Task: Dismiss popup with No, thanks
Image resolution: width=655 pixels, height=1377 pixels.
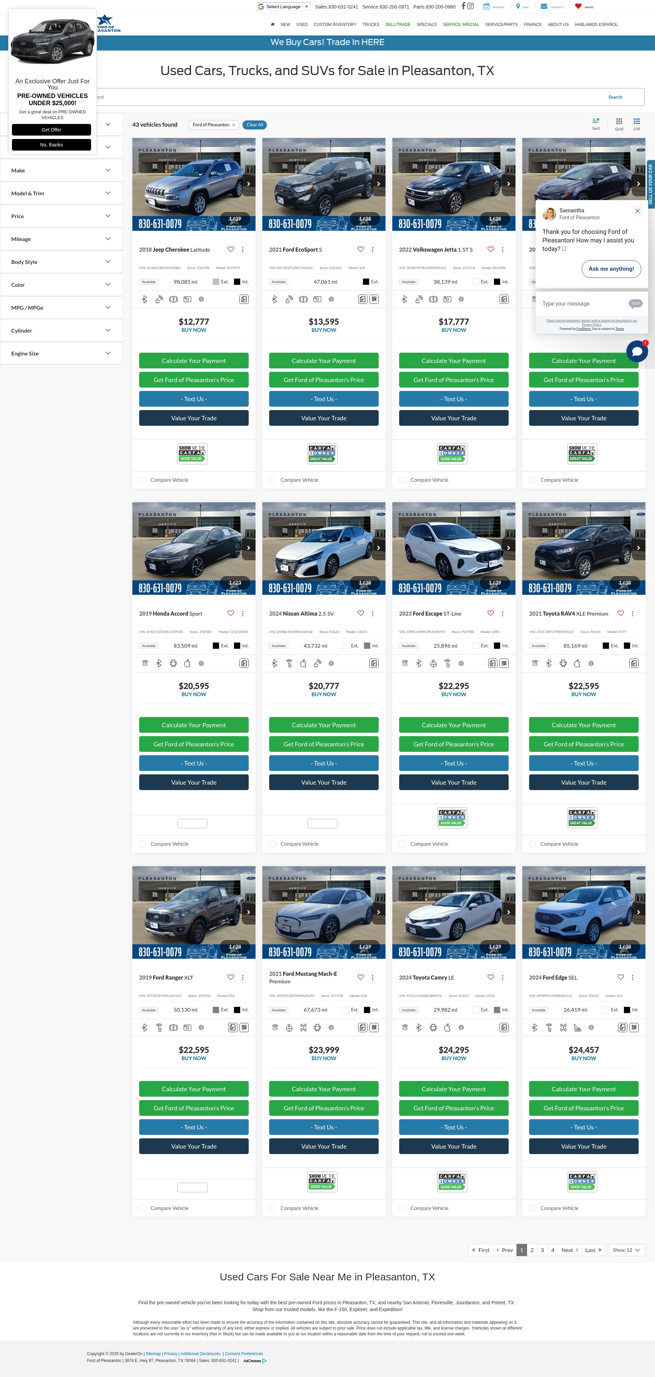Action: pyautogui.click(x=51, y=145)
